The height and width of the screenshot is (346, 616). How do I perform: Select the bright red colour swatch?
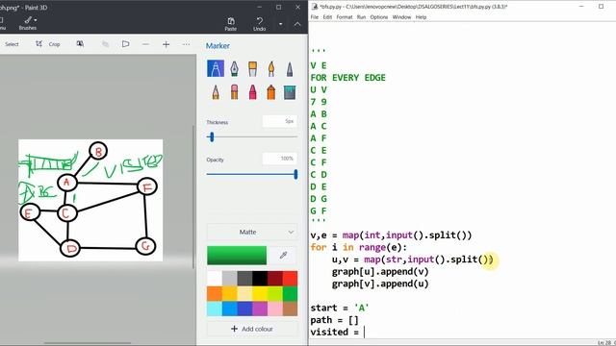pos(290,279)
